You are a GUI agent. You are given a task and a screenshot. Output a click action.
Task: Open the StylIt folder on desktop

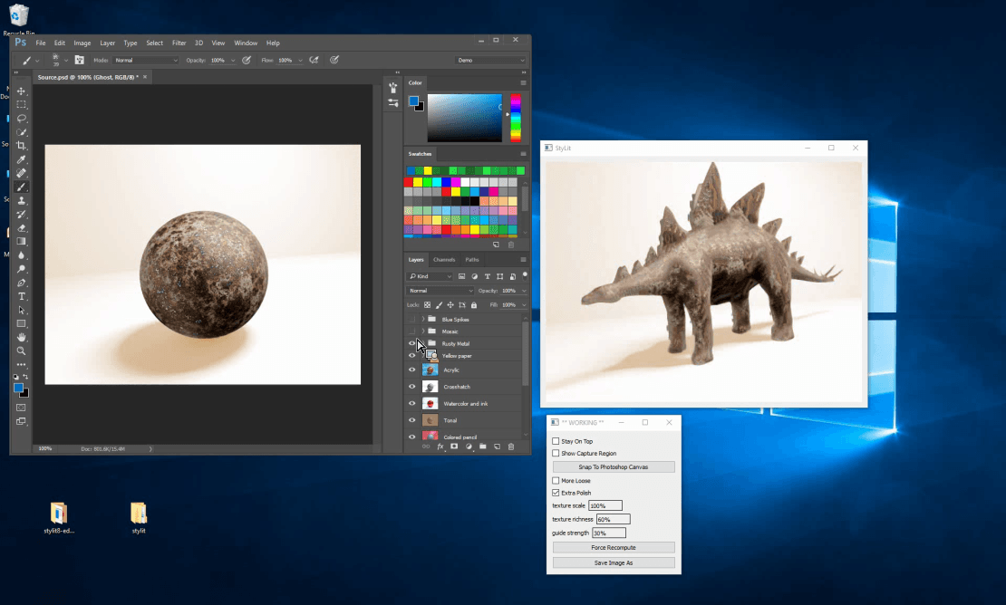139,518
